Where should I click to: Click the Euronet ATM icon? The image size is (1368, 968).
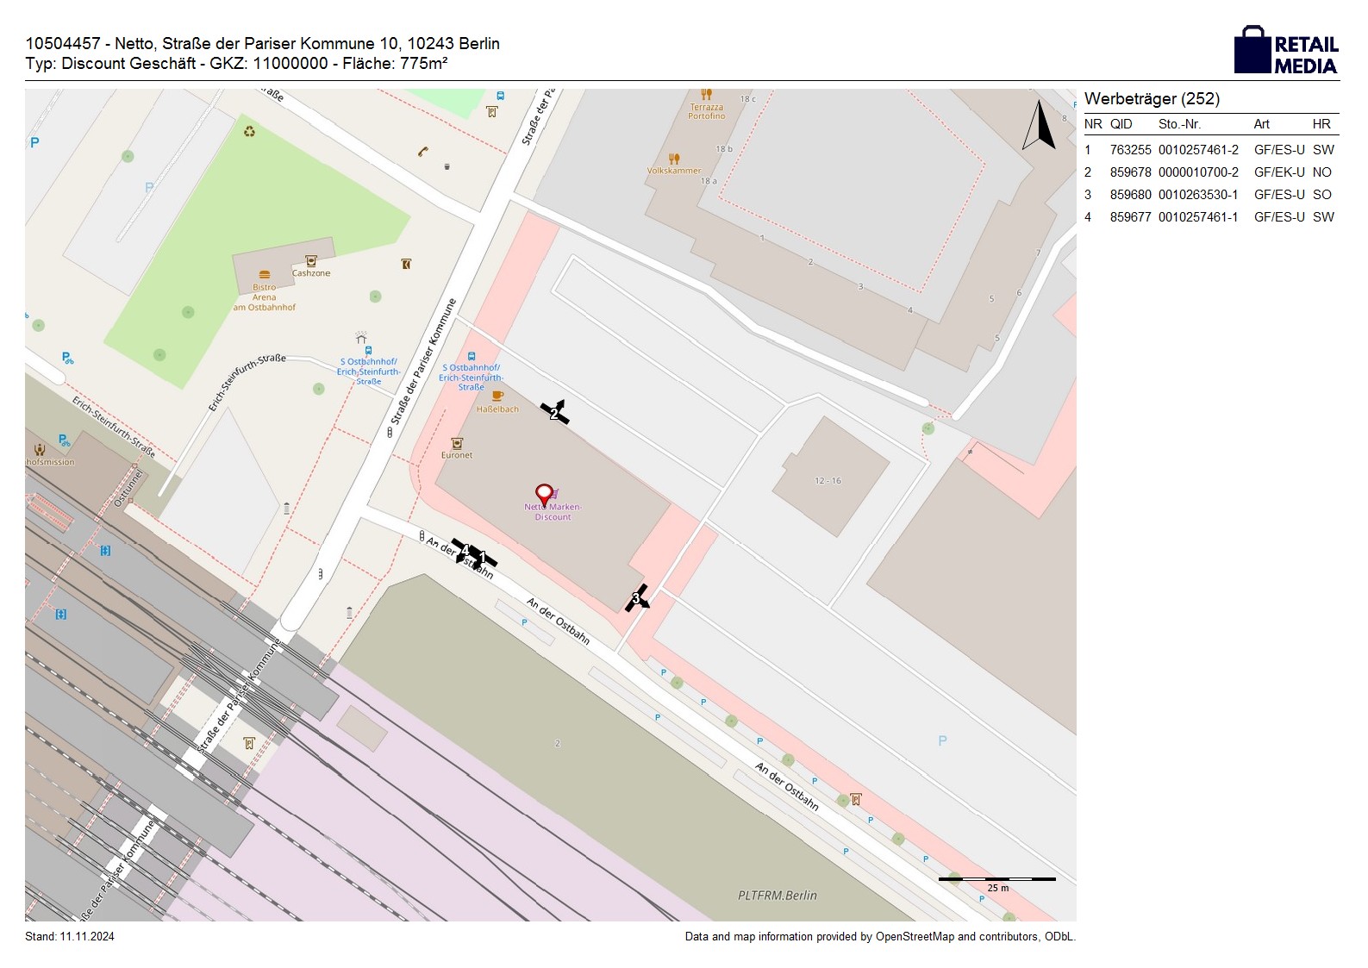point(457,443)
